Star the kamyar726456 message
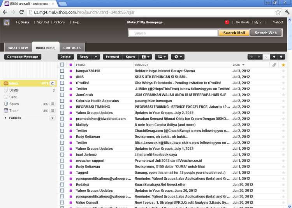 [283, 71]
